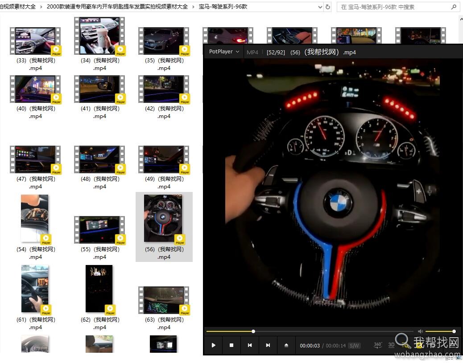Click the MP4 format label in title bar

click(252, 53)
